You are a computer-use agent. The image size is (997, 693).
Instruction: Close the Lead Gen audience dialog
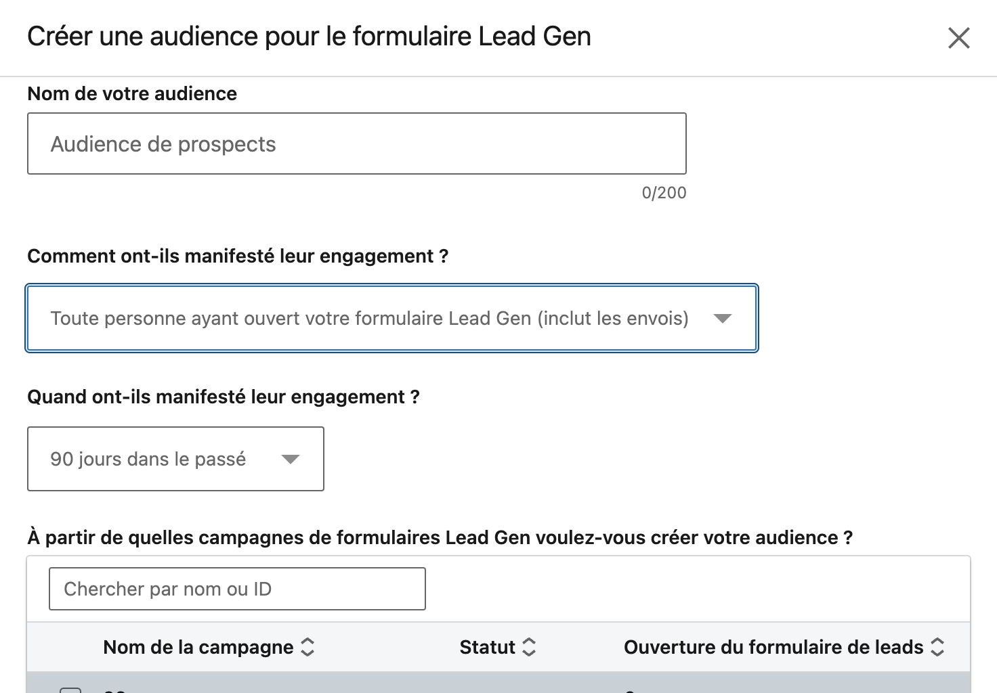coord(959,38)
